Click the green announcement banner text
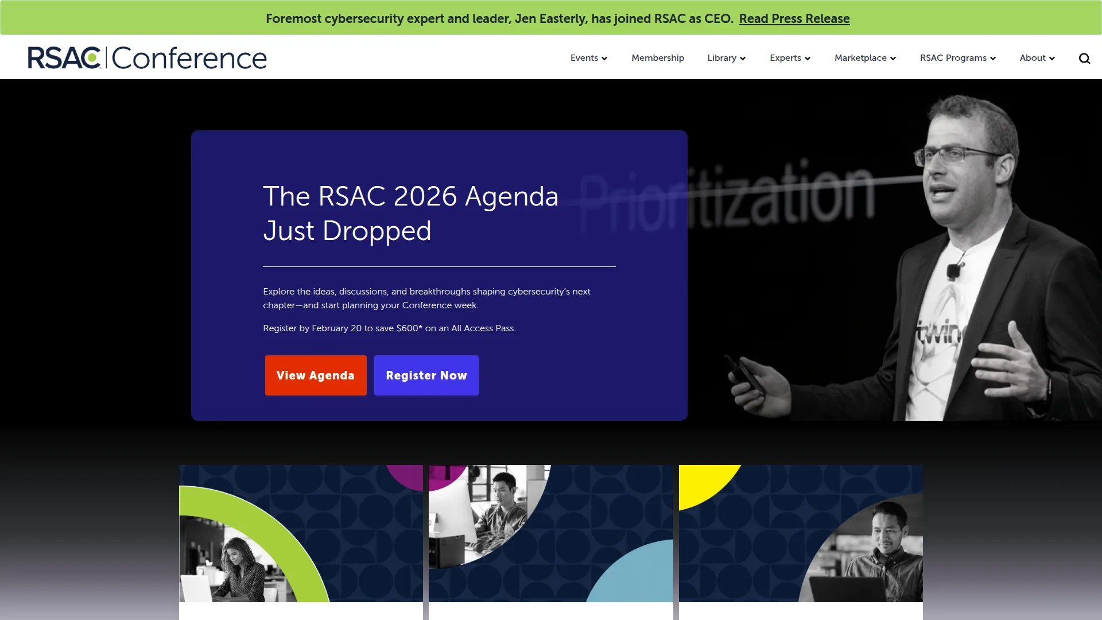Screen dimensions: 1102x620 point(499,18)
